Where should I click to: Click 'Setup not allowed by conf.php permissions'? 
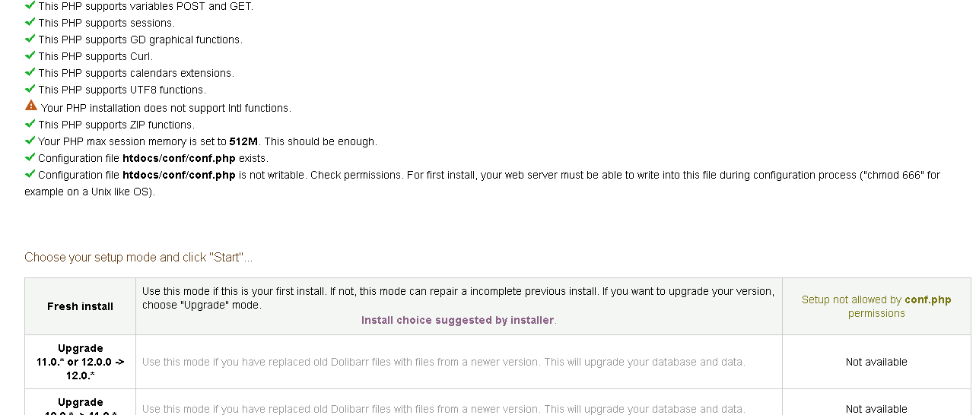click(x=876, y=306)
